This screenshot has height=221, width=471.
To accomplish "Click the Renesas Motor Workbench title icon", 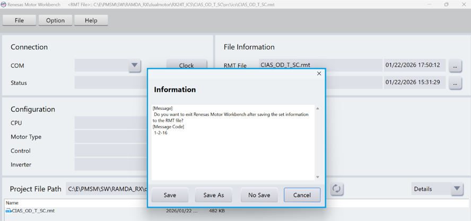I will tap(3, 4).
